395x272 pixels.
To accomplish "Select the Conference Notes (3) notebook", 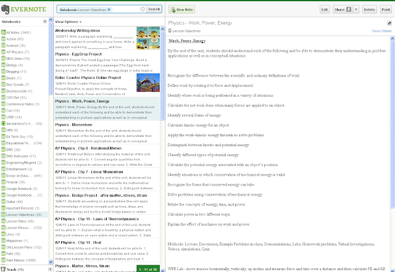I will [x=24, y=104].
